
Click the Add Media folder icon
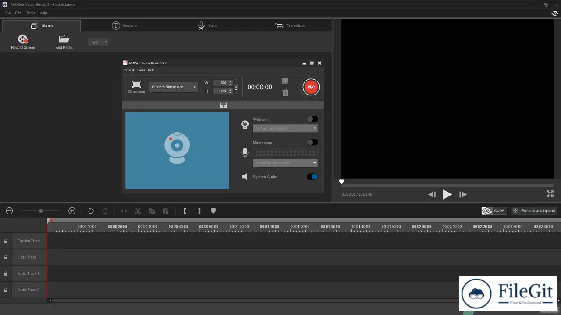tap(64, 39)
